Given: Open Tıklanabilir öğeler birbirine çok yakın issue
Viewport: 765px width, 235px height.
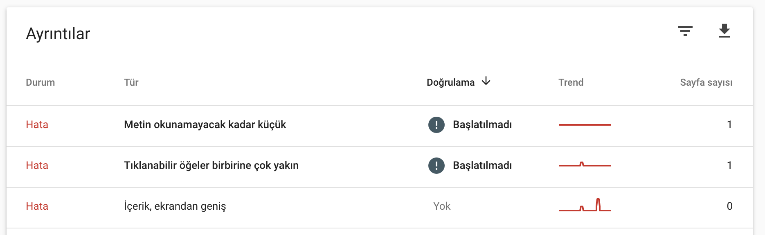Looking at the screenshot, I should tap(211, 165).
